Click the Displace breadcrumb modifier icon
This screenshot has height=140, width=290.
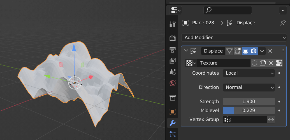click(230, 23)
